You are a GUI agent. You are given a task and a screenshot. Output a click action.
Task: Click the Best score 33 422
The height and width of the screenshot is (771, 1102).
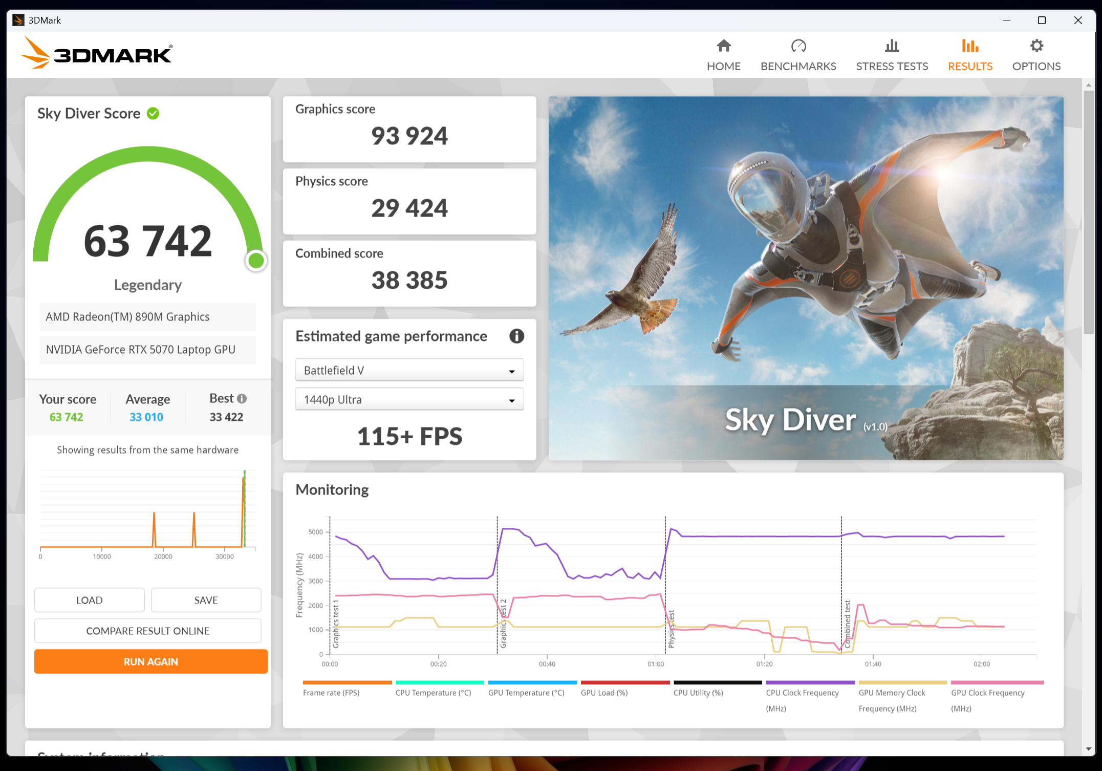(226, 417)
